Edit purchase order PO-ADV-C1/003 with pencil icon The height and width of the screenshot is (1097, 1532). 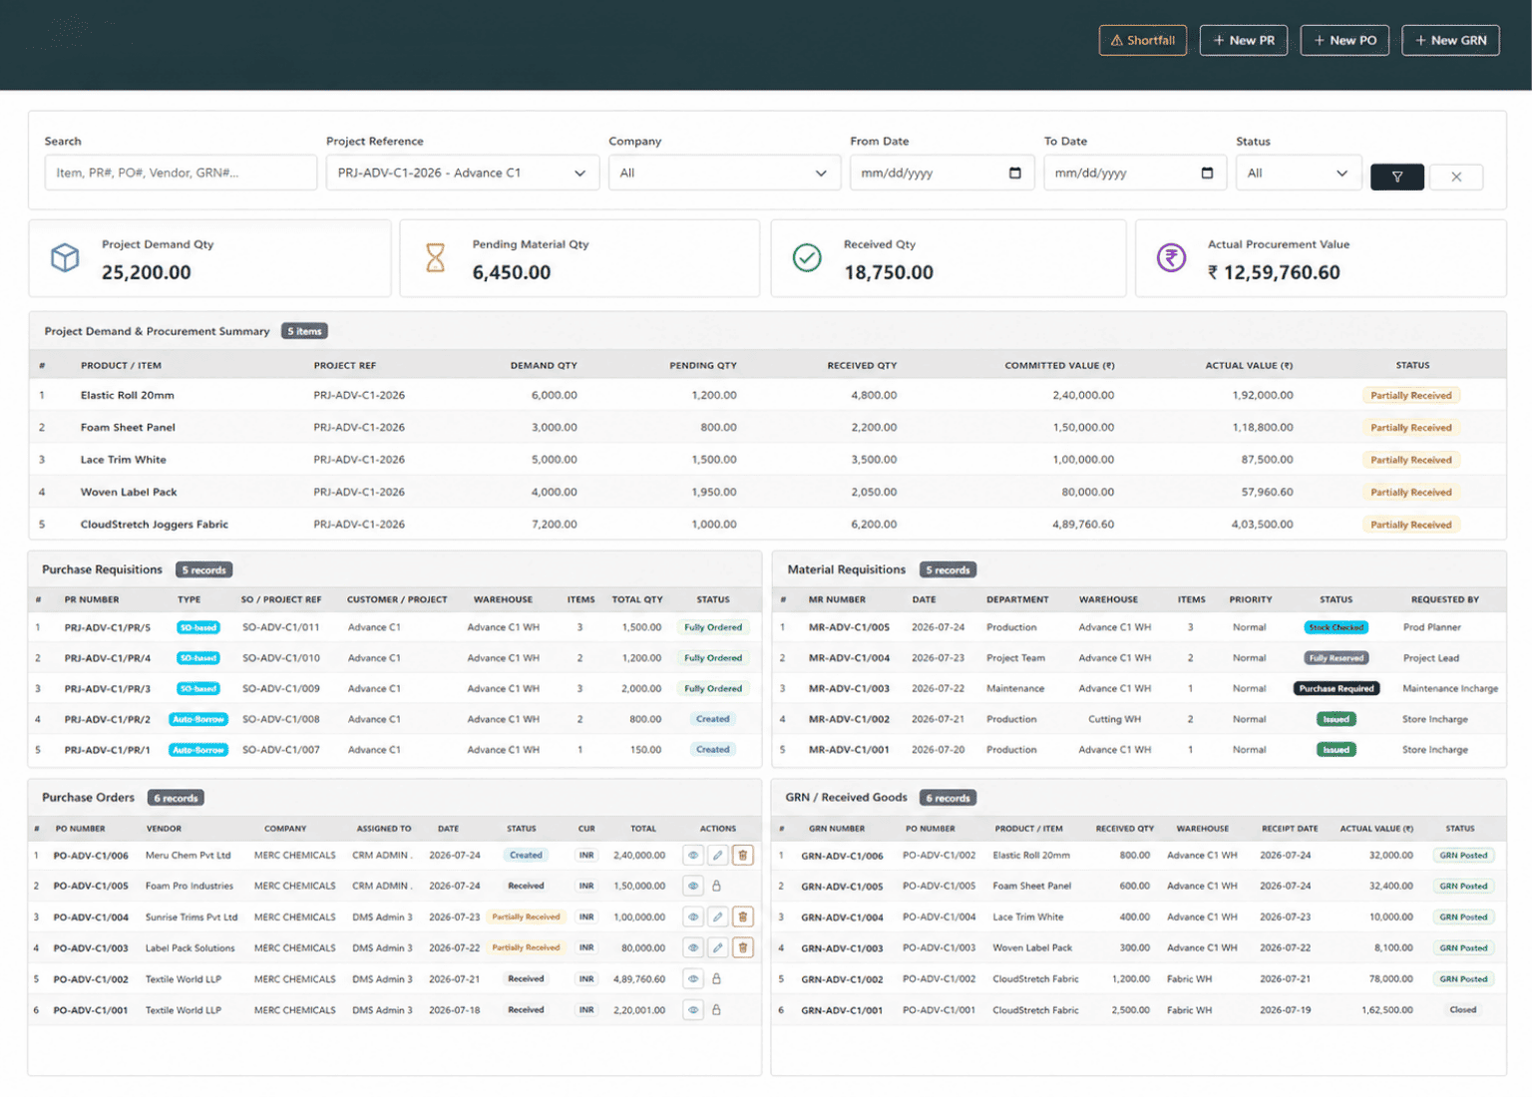[717, 947]
